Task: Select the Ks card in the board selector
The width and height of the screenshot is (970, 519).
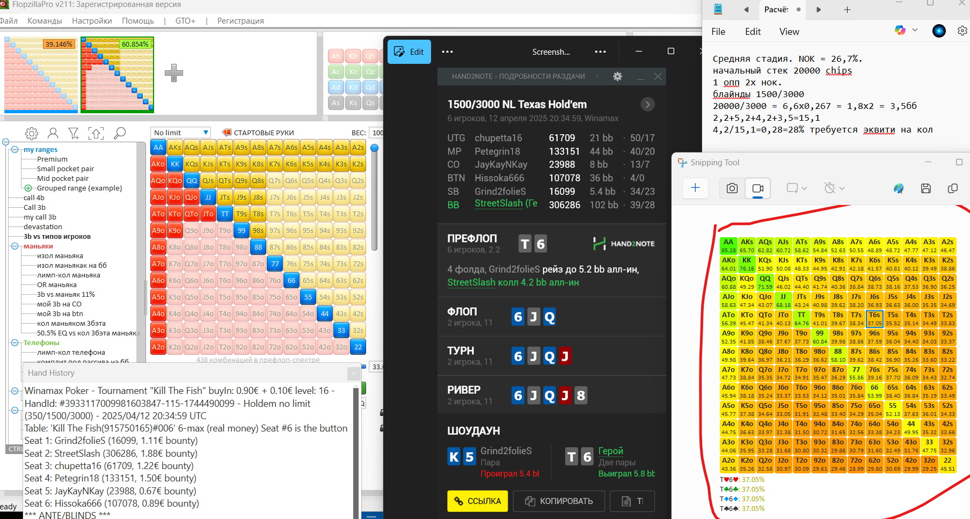Action: 353,103
